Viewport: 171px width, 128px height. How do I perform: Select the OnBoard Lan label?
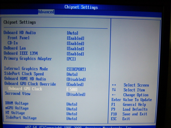pyautogui.click(x=15, y=48)
